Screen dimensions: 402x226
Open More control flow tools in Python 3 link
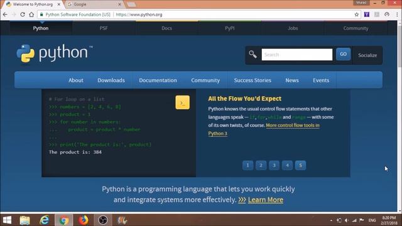click(293, 126)
